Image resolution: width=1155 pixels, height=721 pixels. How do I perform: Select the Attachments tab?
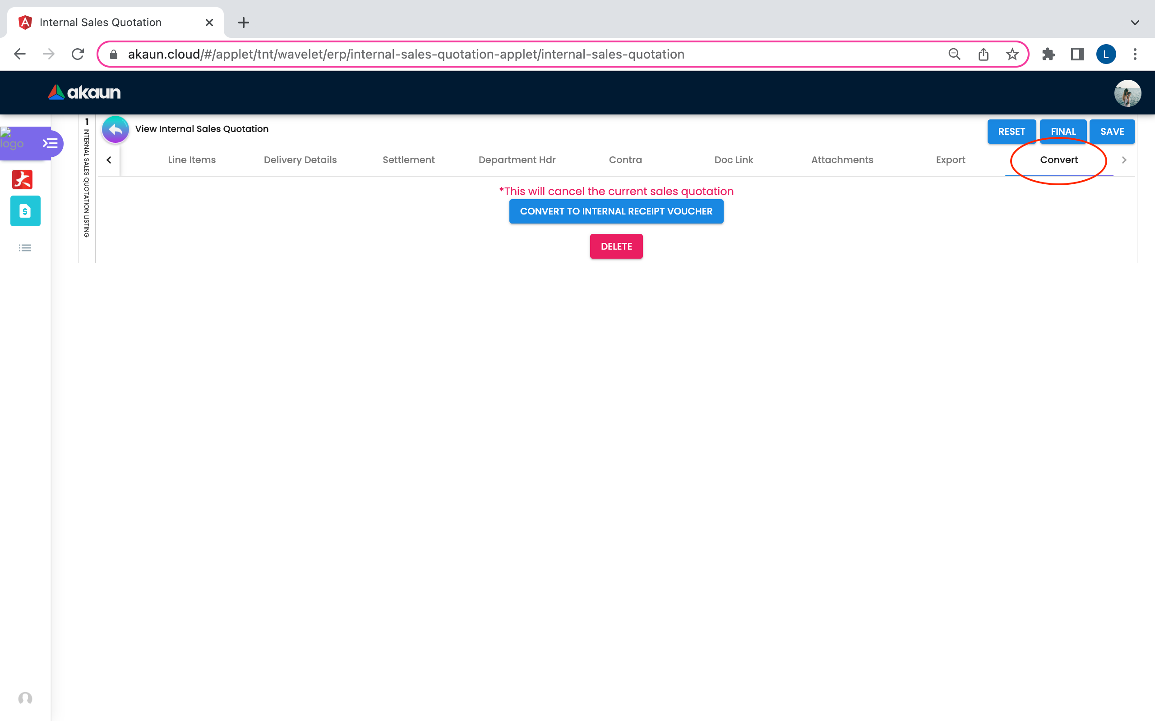(x=841, y=160)
